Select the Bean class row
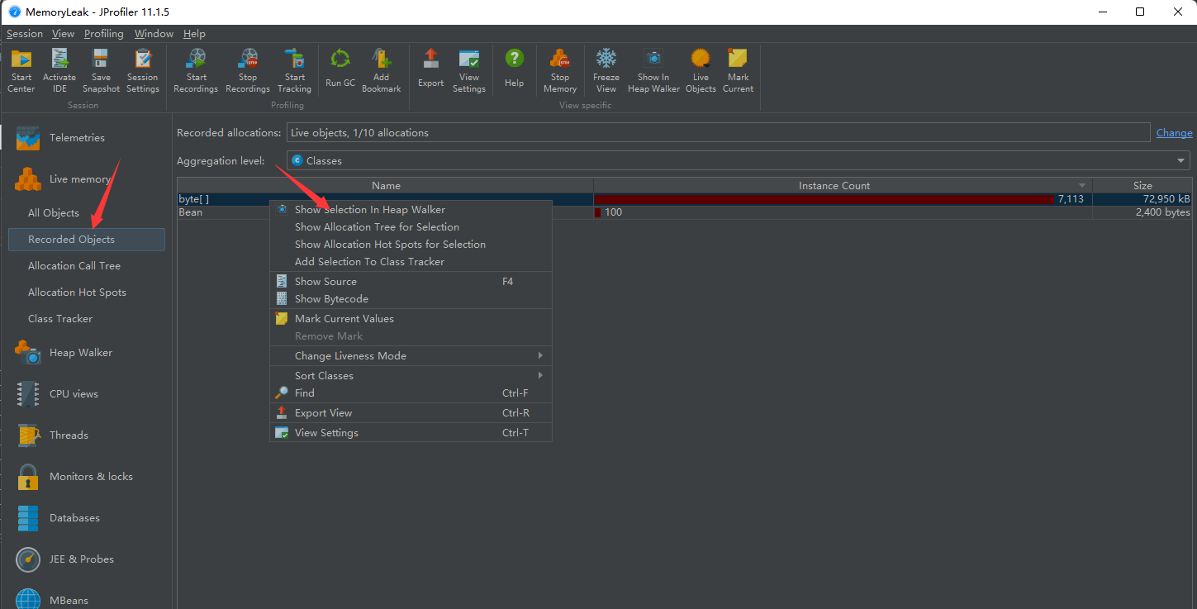 (685, 212)
